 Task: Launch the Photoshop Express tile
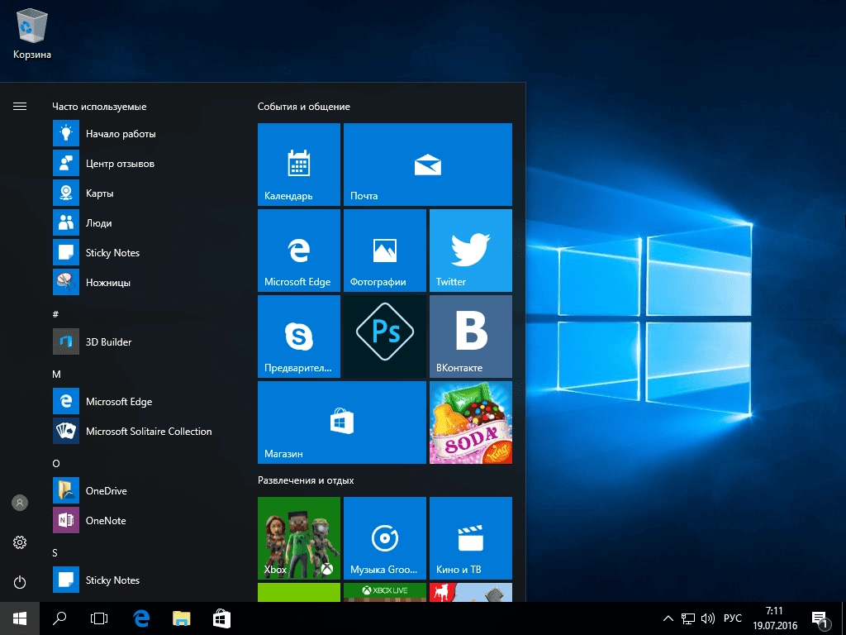click(385, 337)
